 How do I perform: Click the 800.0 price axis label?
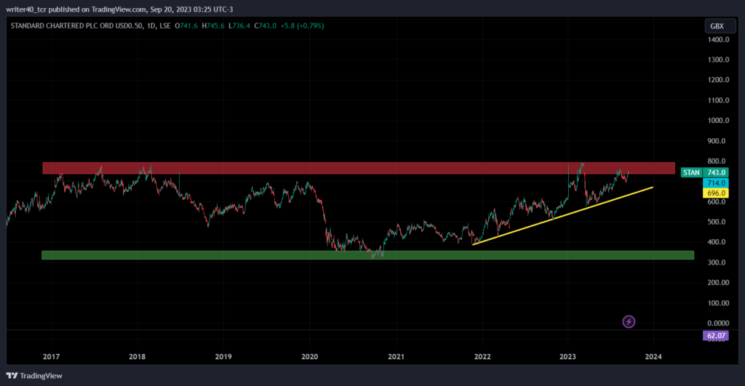coord(718,161)
